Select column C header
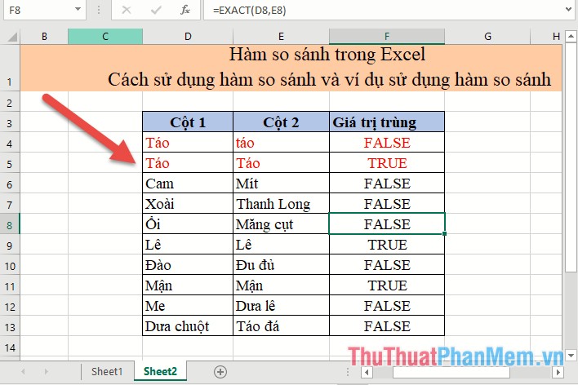 [x=105, y=37]
